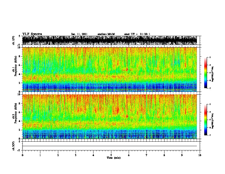The image size is (225, 174).
Task: Click the "-7" label on ch.1 color bar
Action: [209, 88]
